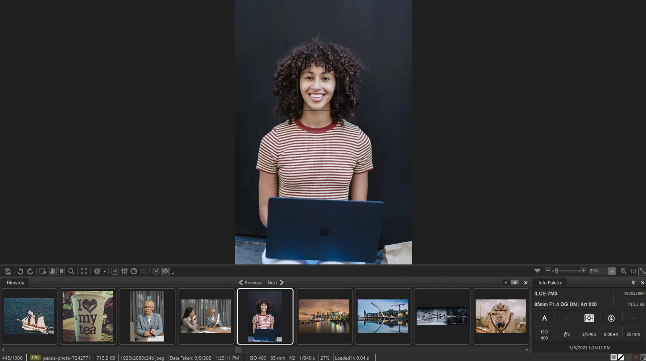Click the diagonal double-arrow fit icon
646x361 pixels.
pyautogui.click(x=642, y=271)
